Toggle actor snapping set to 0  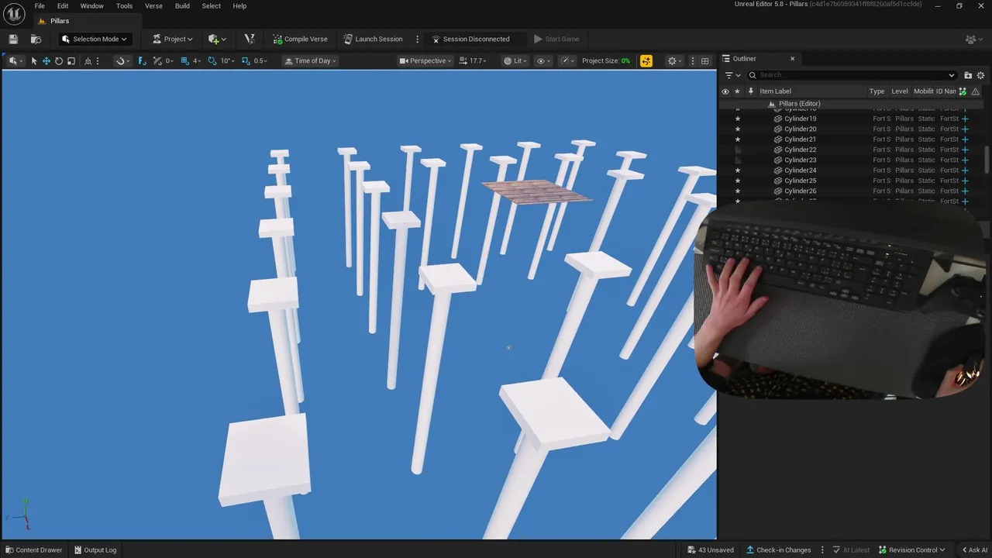click(x=163, y=60)
